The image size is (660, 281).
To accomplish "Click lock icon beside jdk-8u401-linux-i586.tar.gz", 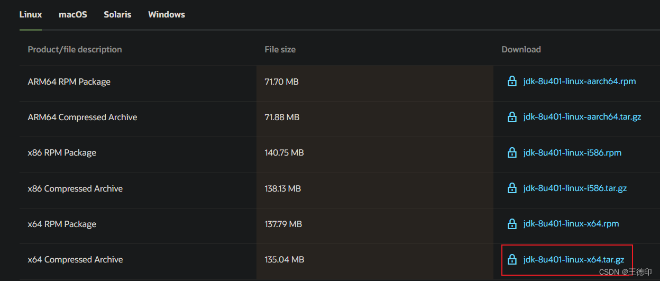I will pyautogui.click(x=512, y=188).
